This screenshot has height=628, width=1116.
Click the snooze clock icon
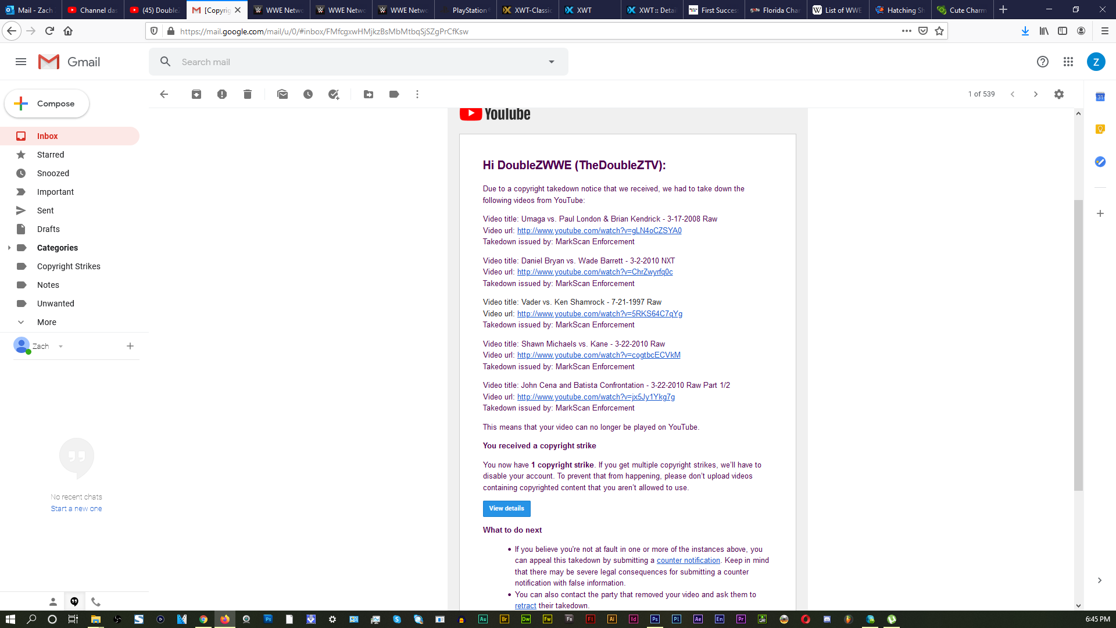[x=308, y=94]
